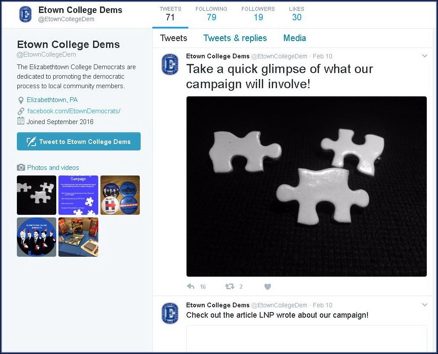
Task: Open the Likes count of 30
Action: (x=296, y=14)
